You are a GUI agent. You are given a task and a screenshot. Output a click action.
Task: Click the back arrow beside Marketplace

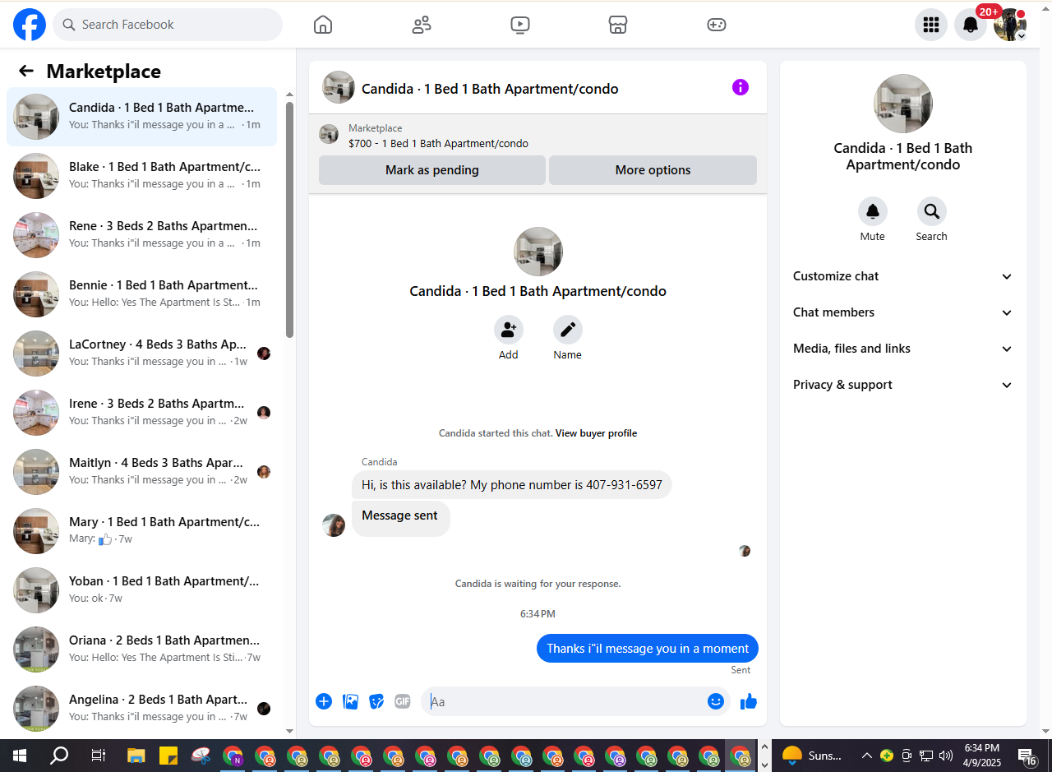[x=26, y=71]
